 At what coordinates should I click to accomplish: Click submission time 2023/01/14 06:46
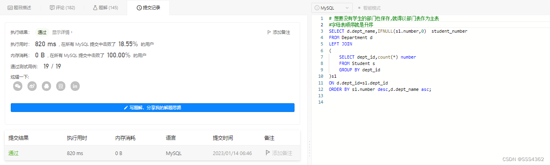(x=232, y=153)
